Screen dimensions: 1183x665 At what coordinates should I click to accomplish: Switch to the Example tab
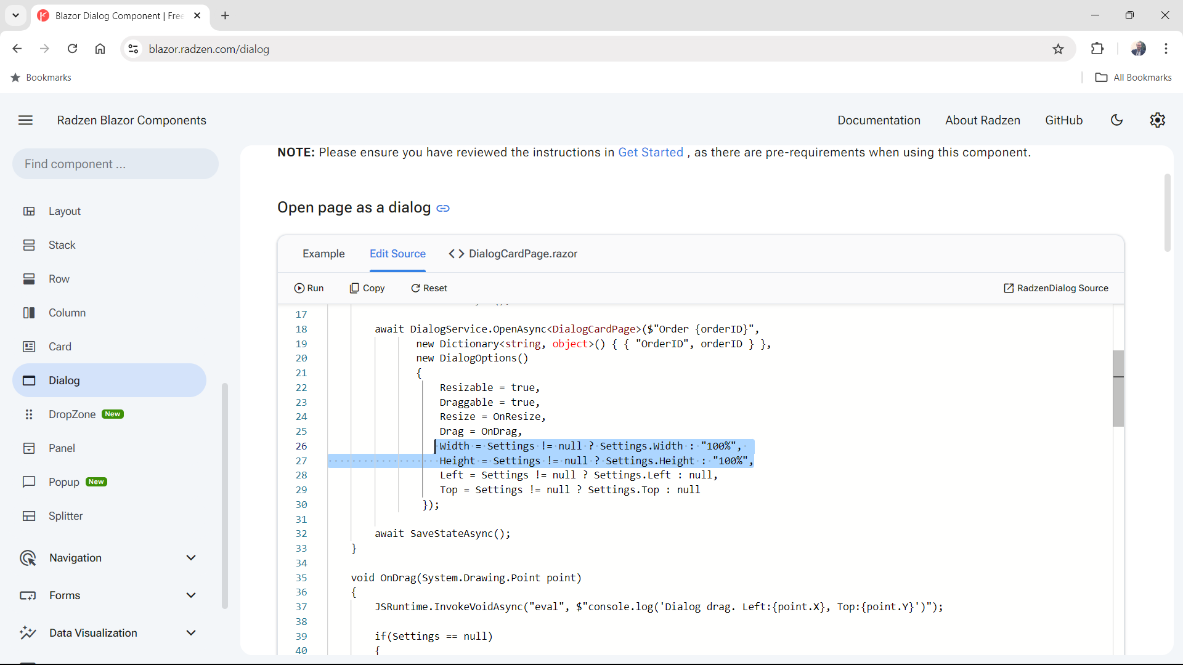(323, 253)
